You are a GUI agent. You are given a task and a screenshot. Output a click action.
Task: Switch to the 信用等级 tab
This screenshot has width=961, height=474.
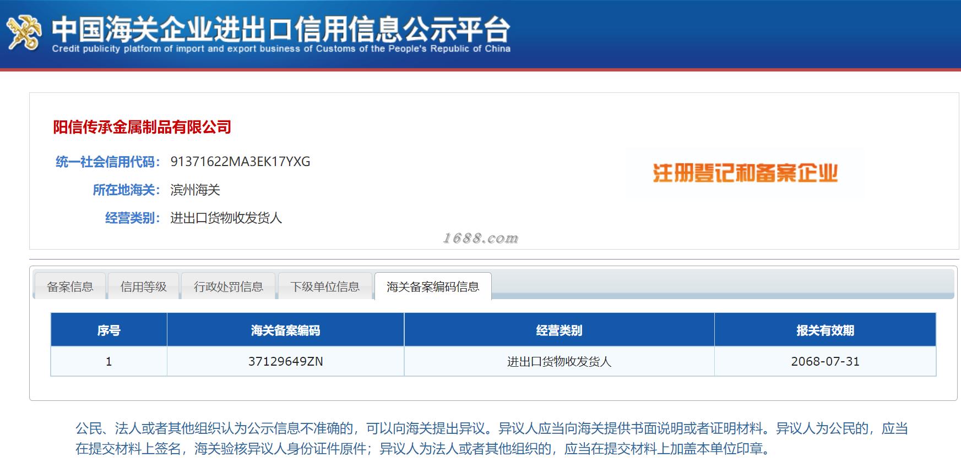click(143, 286)
